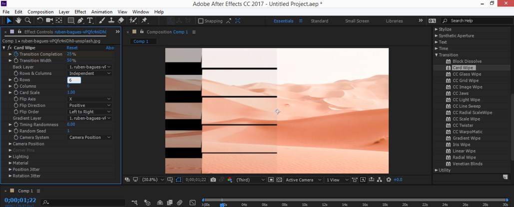
Task: Select the Brush tool
Action: point(101,20)
